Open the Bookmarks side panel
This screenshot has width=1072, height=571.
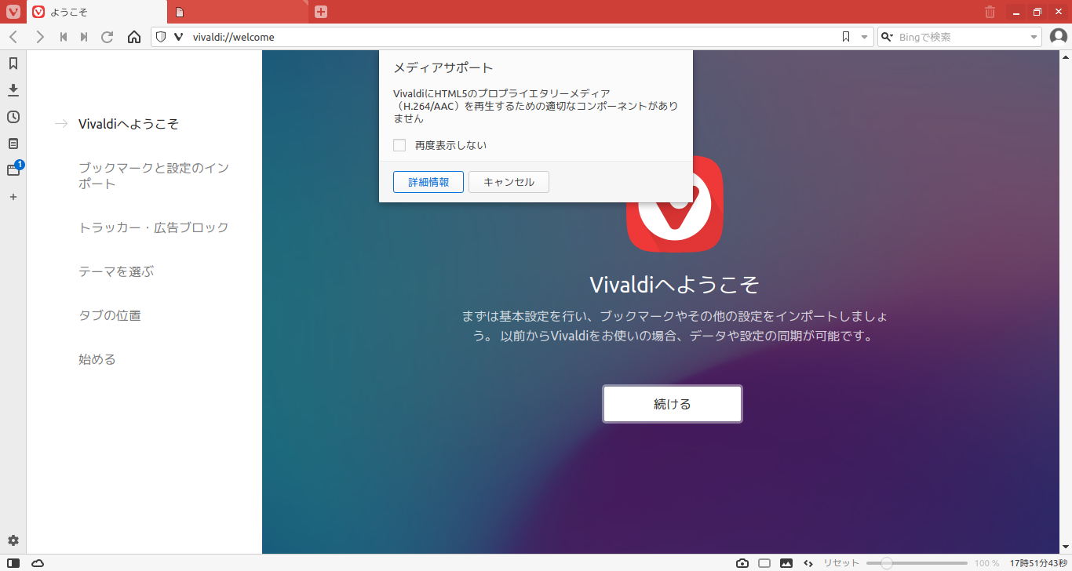13,64
